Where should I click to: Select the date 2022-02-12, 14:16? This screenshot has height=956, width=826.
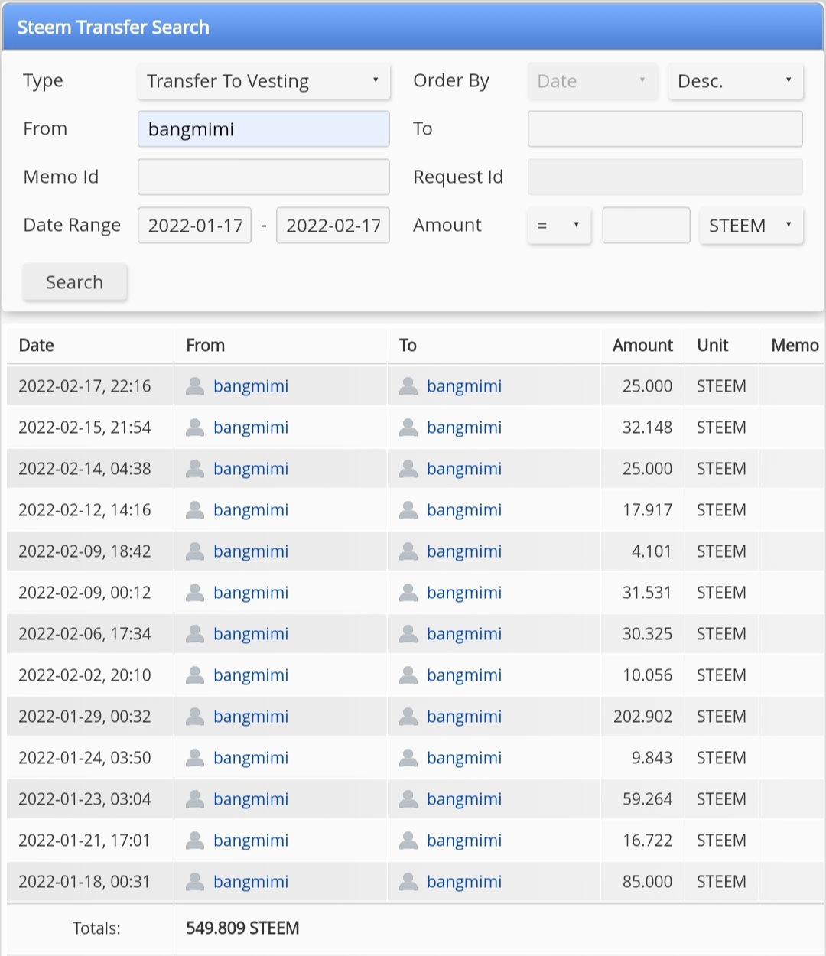pos(85,510)
